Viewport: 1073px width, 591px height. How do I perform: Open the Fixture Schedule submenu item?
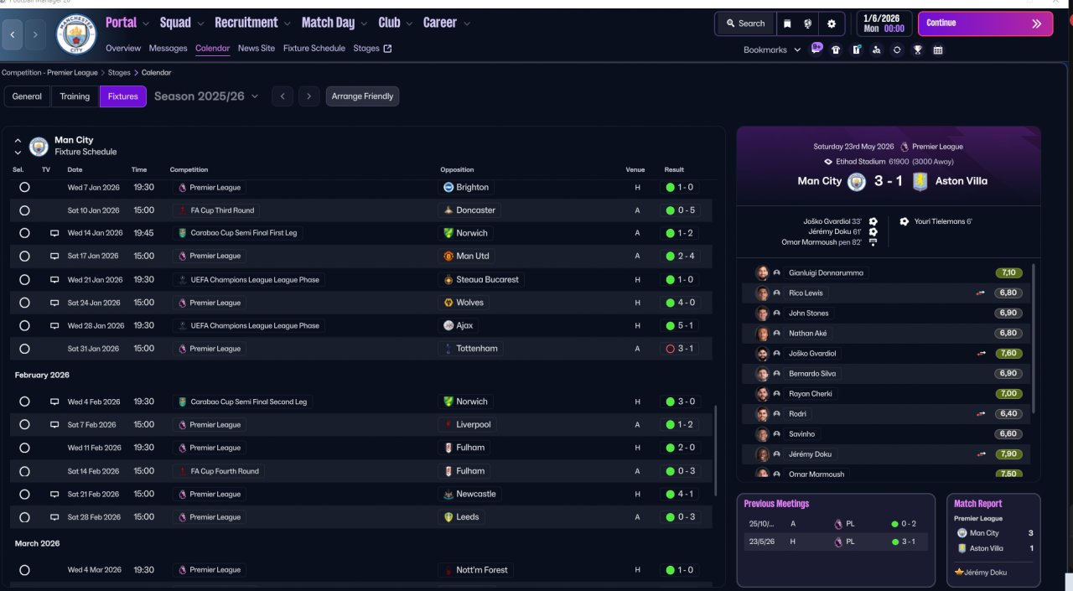(314, 49)
